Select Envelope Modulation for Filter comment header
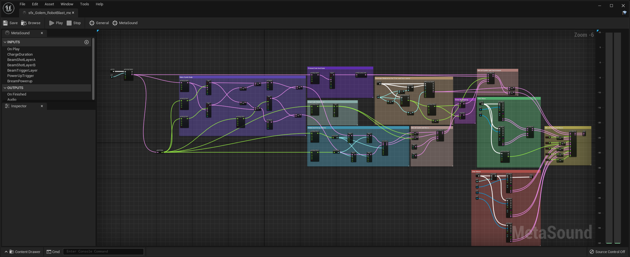This screenshot has height=257, width=630. [x=414, y=78]
